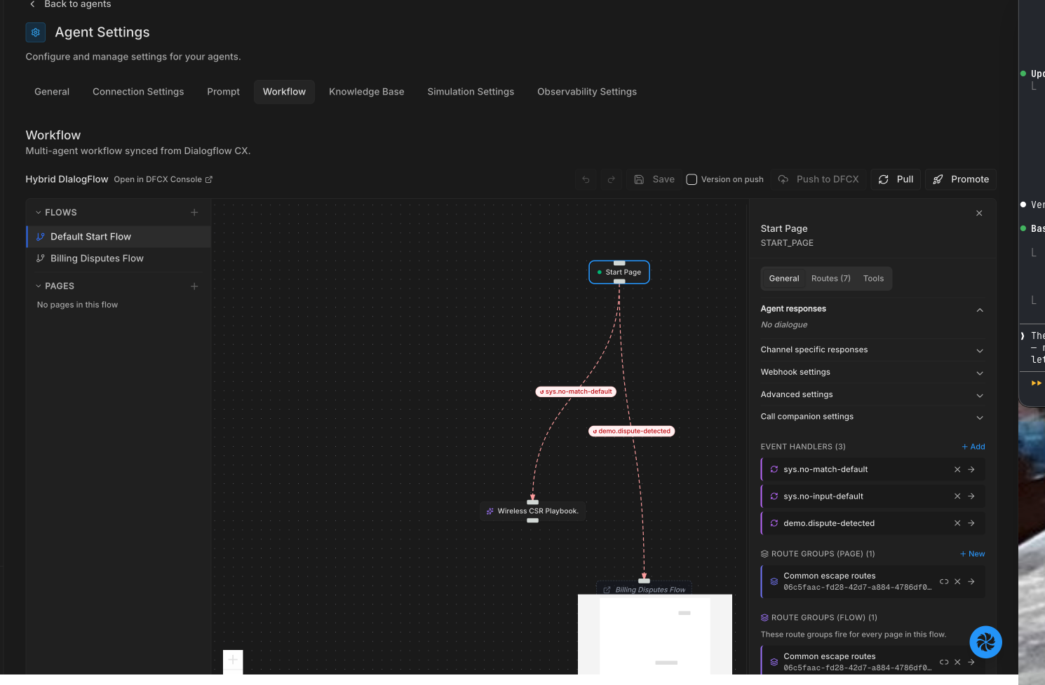Screen dimensions: 1045x685
Task: Click the sys.no-match-default edge label
Action: [576, 392]
